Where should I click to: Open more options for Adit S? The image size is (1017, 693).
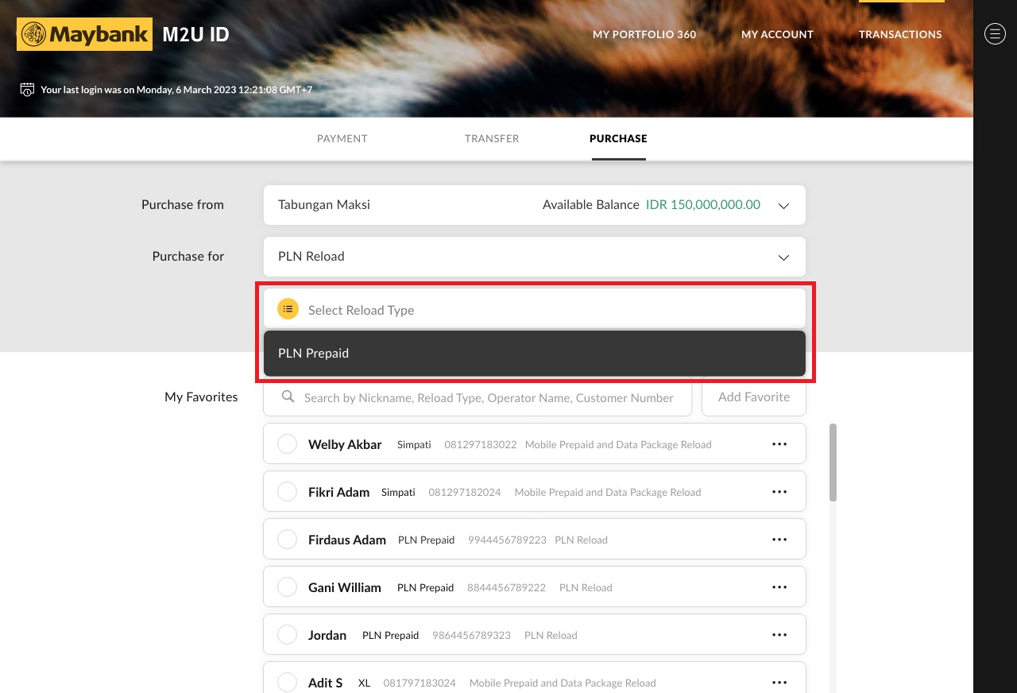point(779,683)
